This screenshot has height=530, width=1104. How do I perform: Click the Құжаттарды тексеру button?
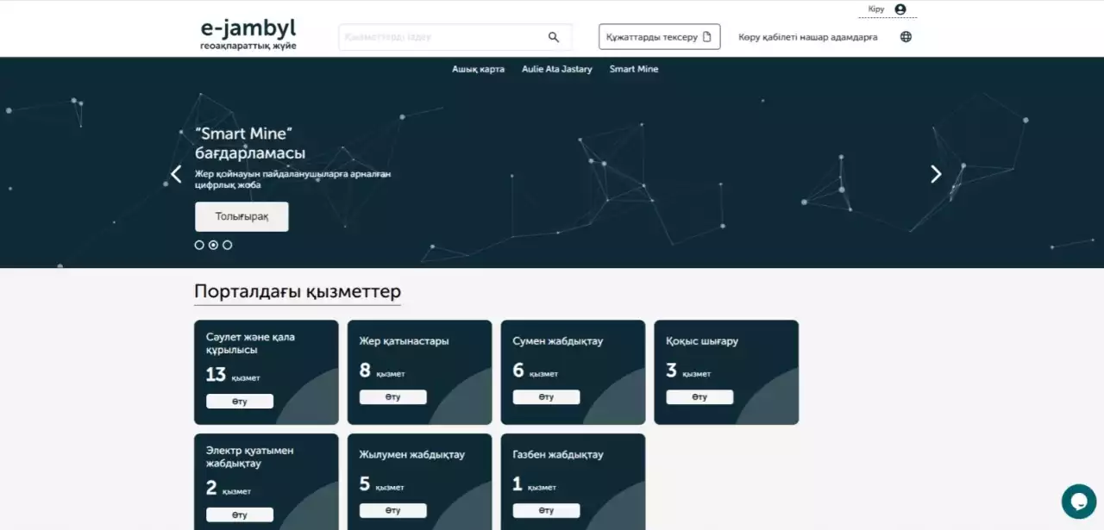pos(660,37)
